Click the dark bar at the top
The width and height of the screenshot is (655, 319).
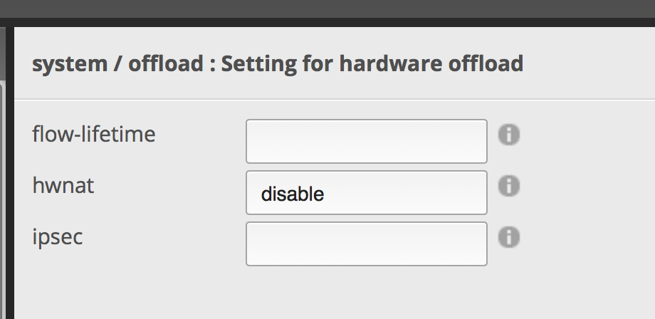pos(327,9)
